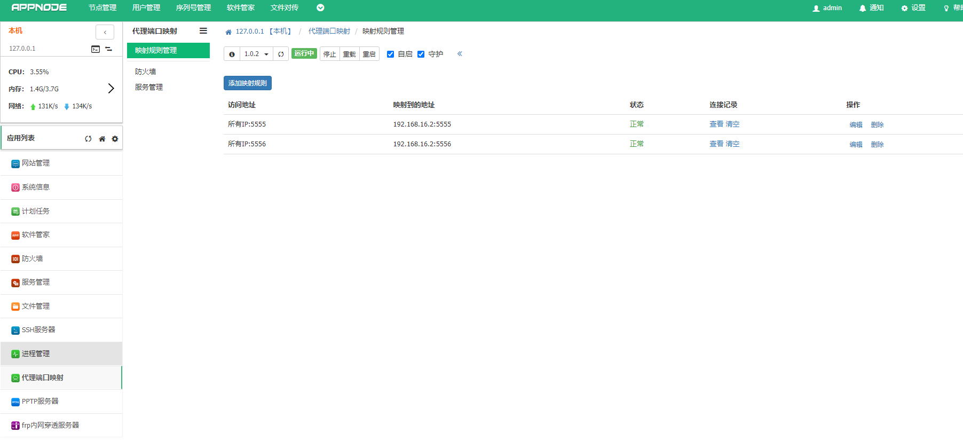
Task: Click 代理端口映射 breadcrumb link
Action: (329, 32)
